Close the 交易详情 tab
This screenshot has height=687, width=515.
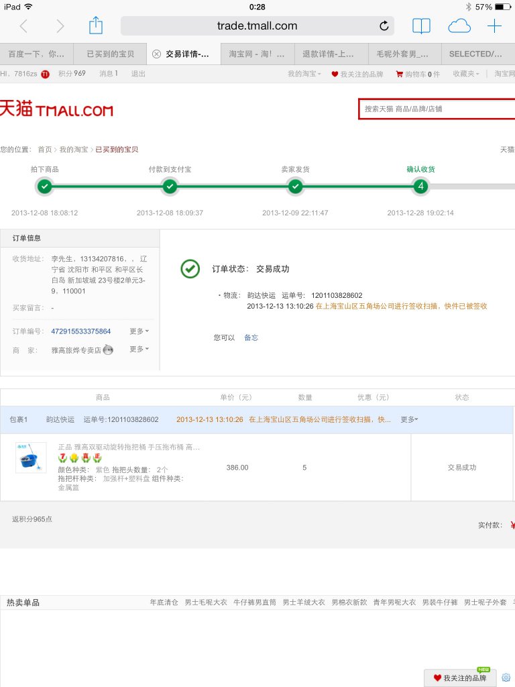[x=156, y=54]
